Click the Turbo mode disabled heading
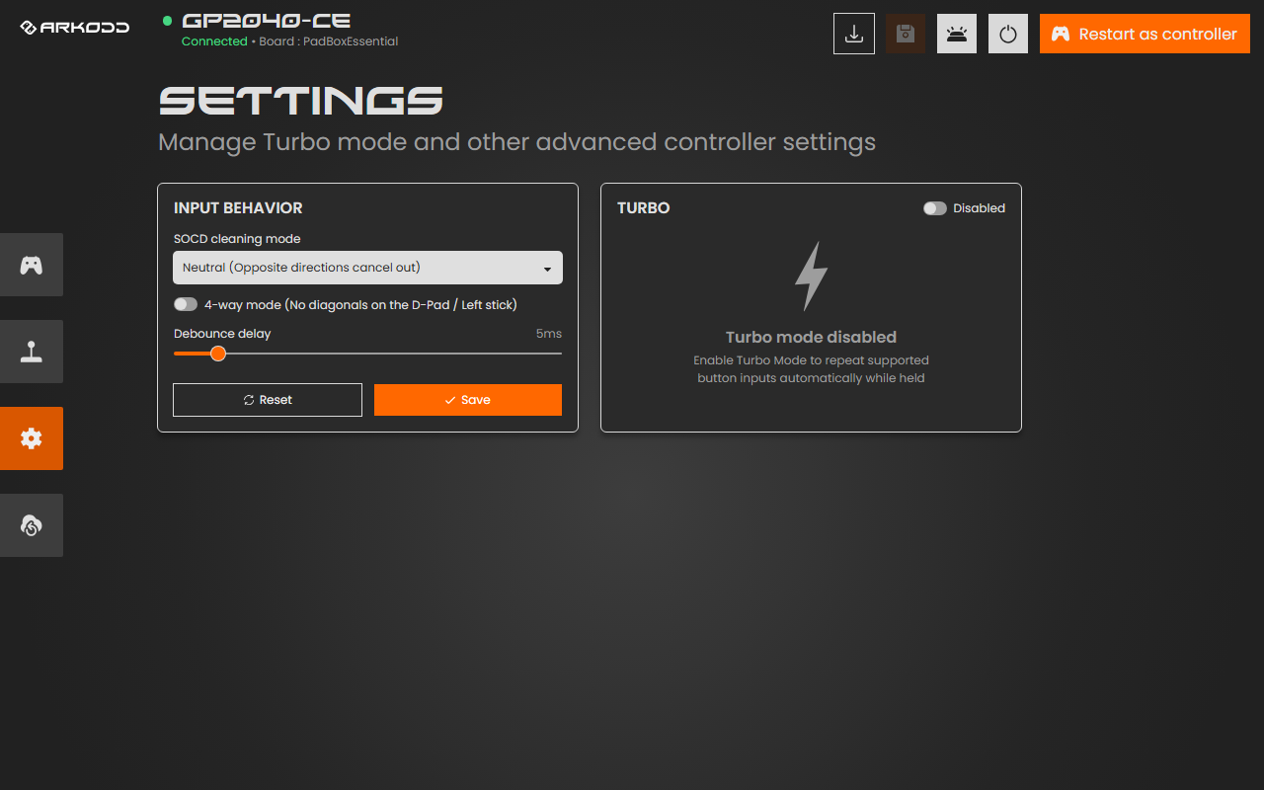This screenshot has height=790, width=1264. [x=811, y=337]
